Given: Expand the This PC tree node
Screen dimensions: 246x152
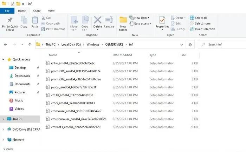Looking at the screenshot, I should tap(3, 119).
